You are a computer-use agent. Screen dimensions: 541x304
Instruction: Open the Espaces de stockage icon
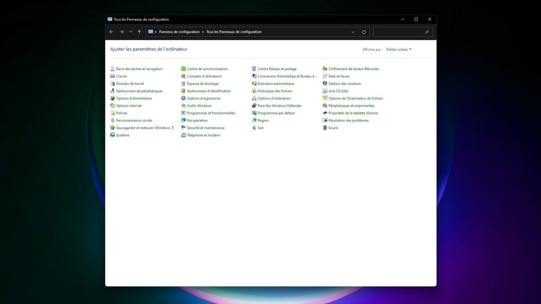click(x=183, y=84)
